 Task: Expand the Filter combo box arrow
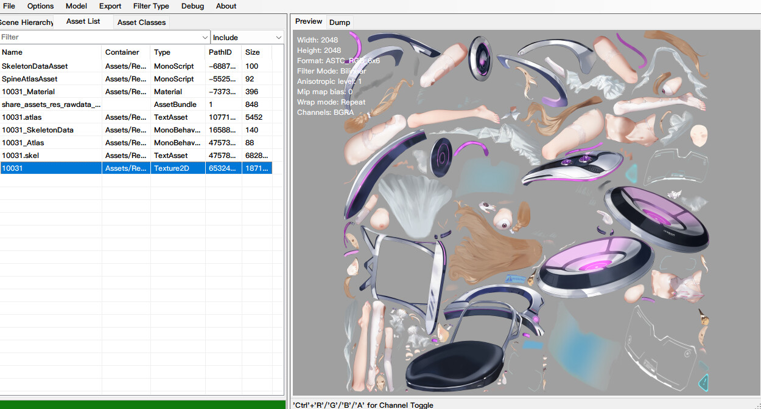[205, 37]
